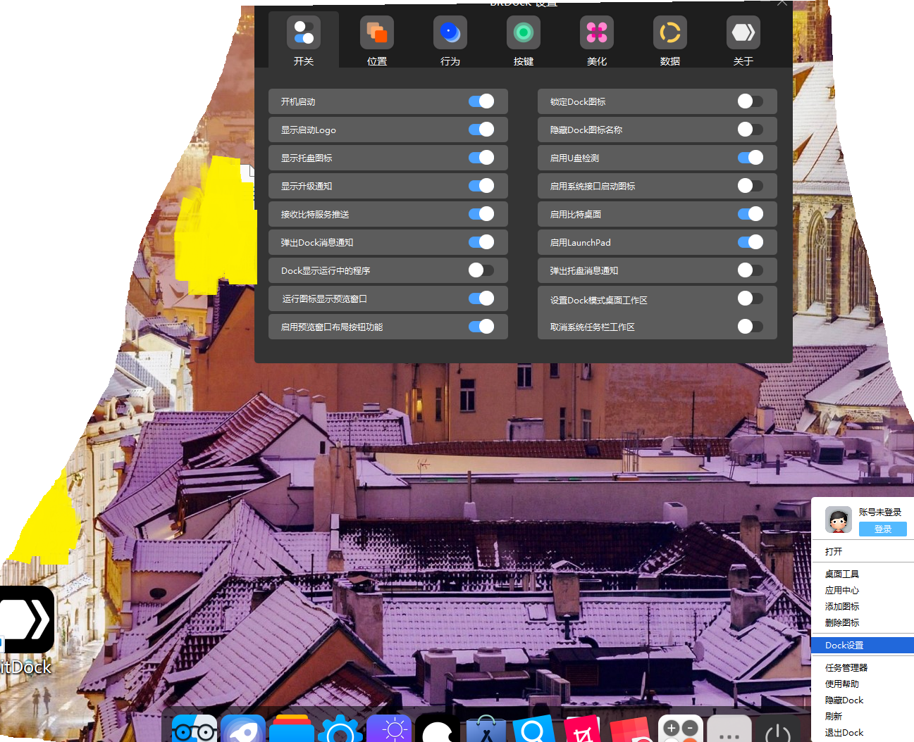
Task: Turn on 设置Dock模式桌面工作区
Action: coord(751,298)
